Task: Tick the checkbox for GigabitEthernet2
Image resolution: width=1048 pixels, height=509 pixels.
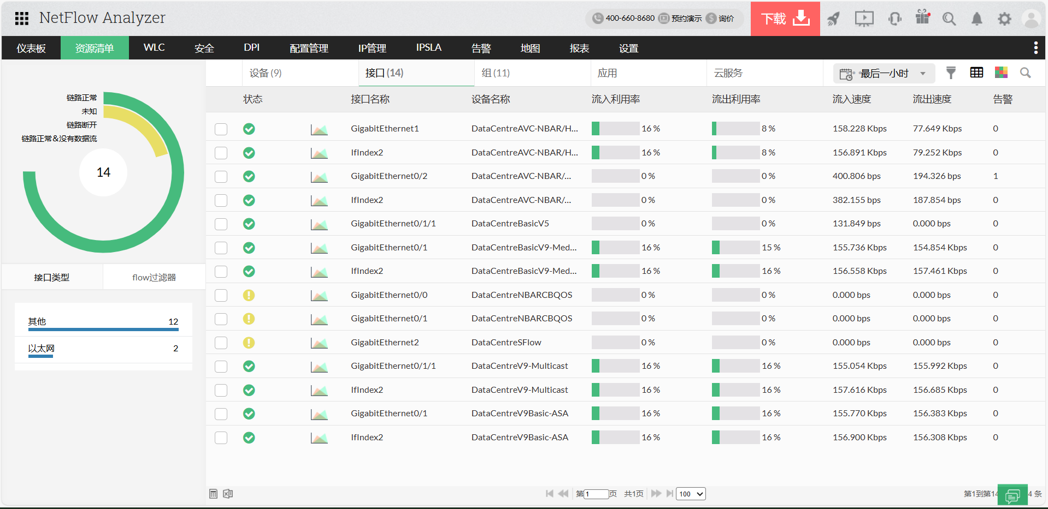Action: point(221,343)
